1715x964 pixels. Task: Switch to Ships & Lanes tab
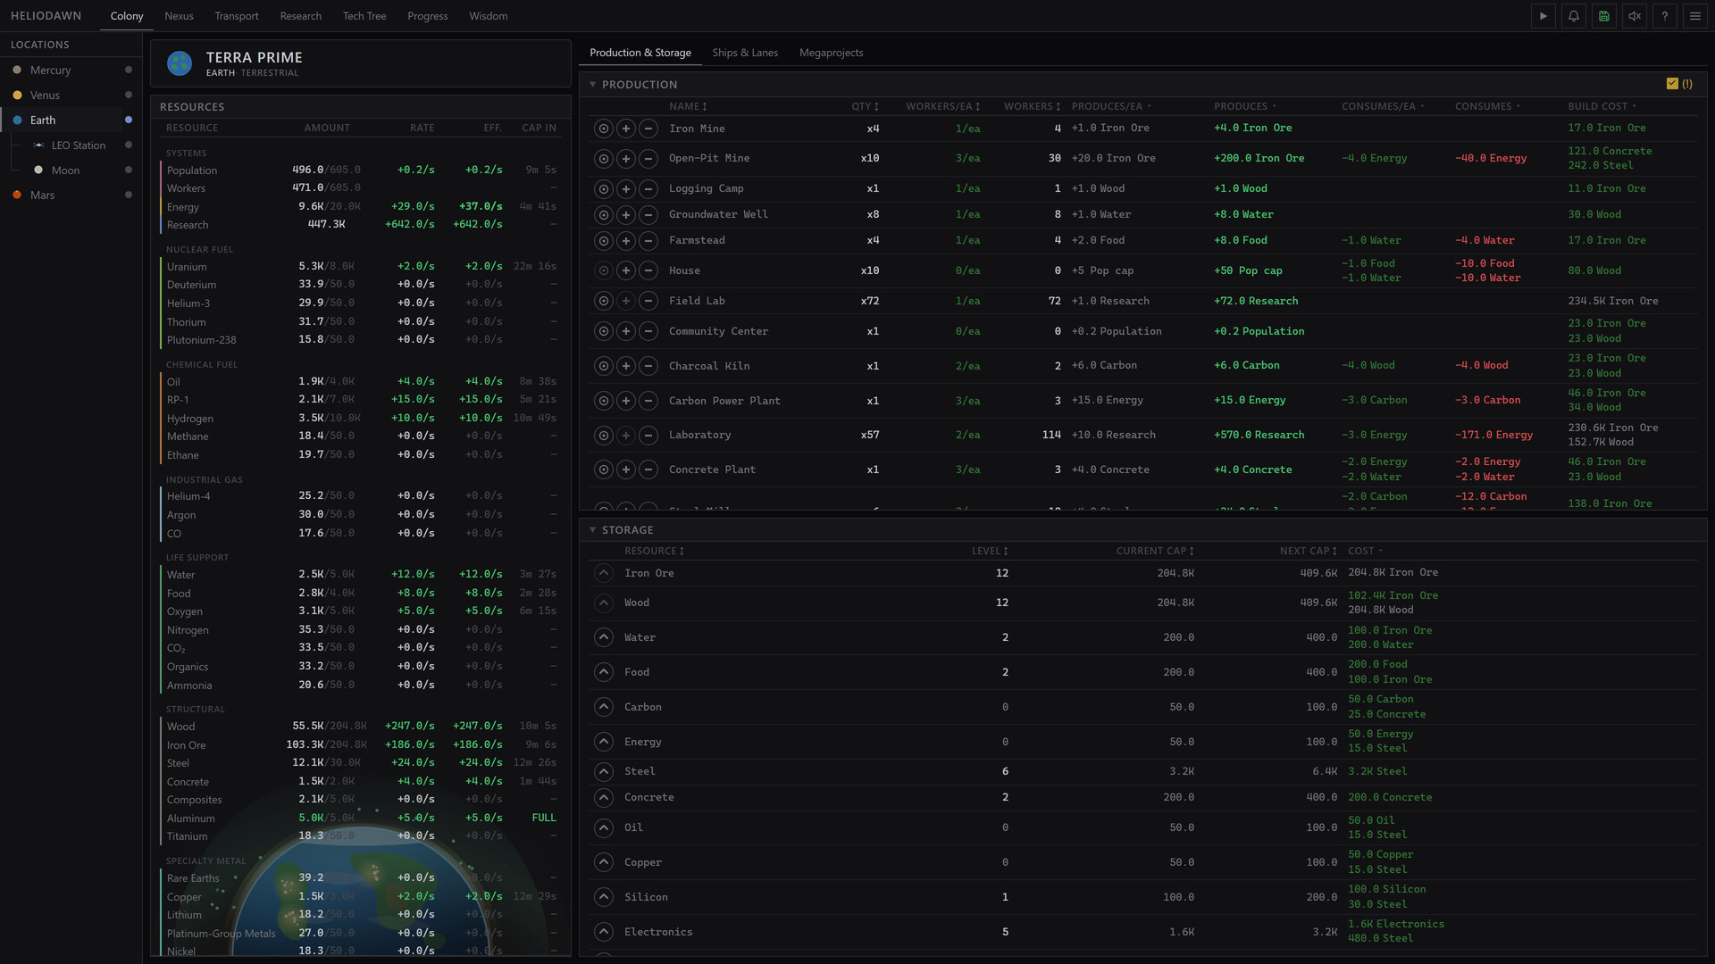pyautogui.click(x=745, y=53)
